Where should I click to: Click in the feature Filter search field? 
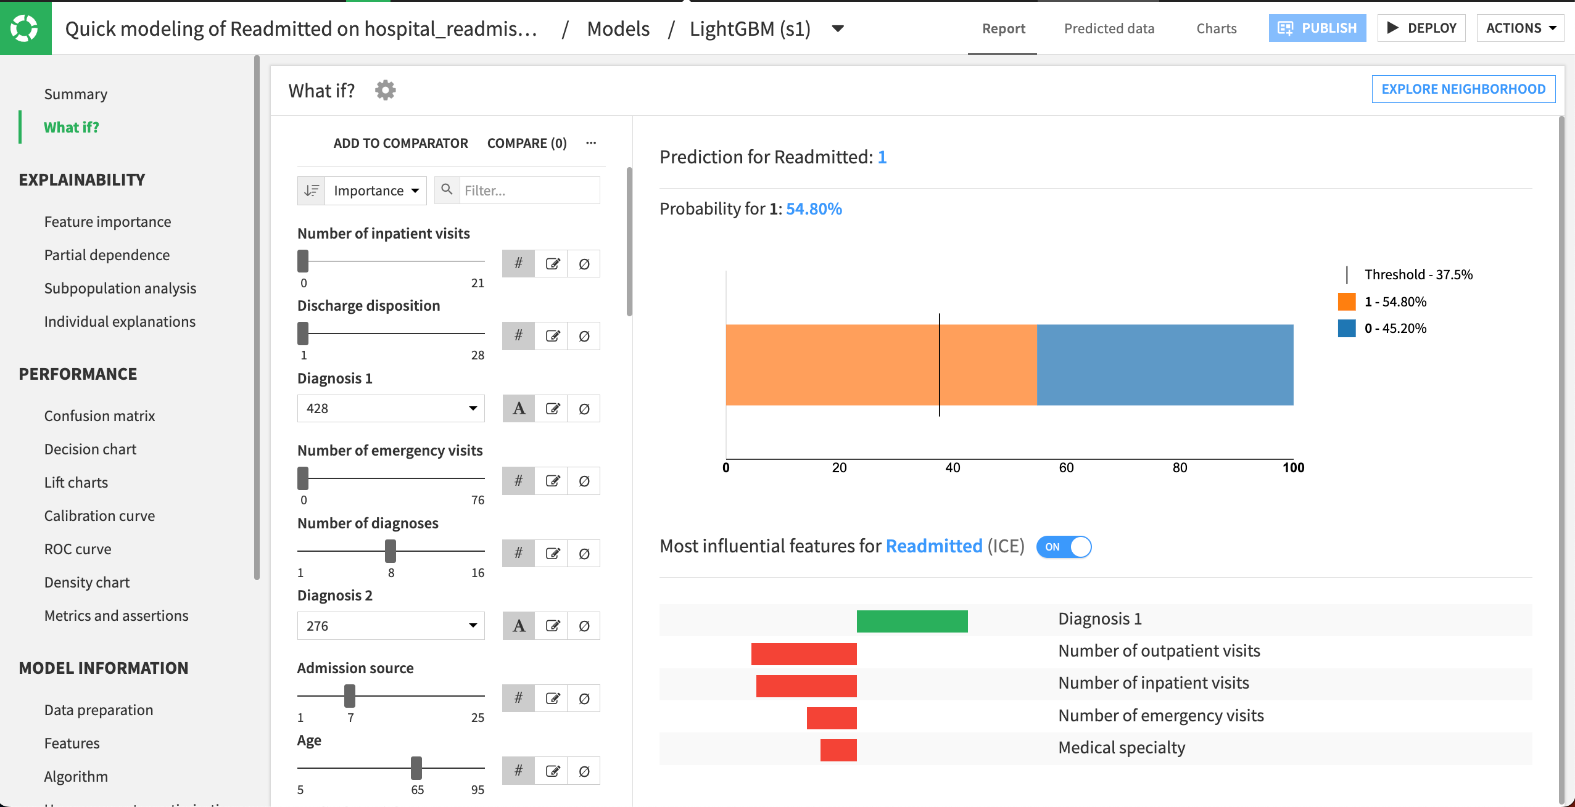pos(528,190)
